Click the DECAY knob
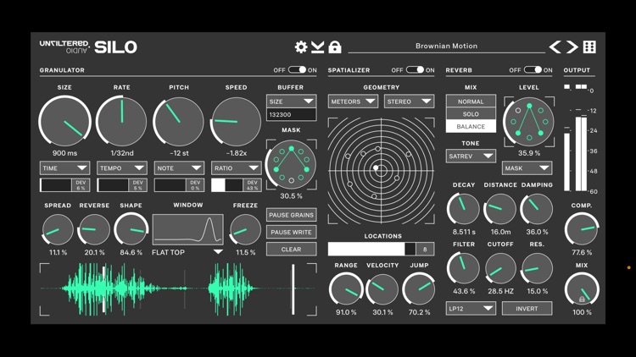Image resolution: width=636 pixels, height=357 pixels. [x=463, y=209]
